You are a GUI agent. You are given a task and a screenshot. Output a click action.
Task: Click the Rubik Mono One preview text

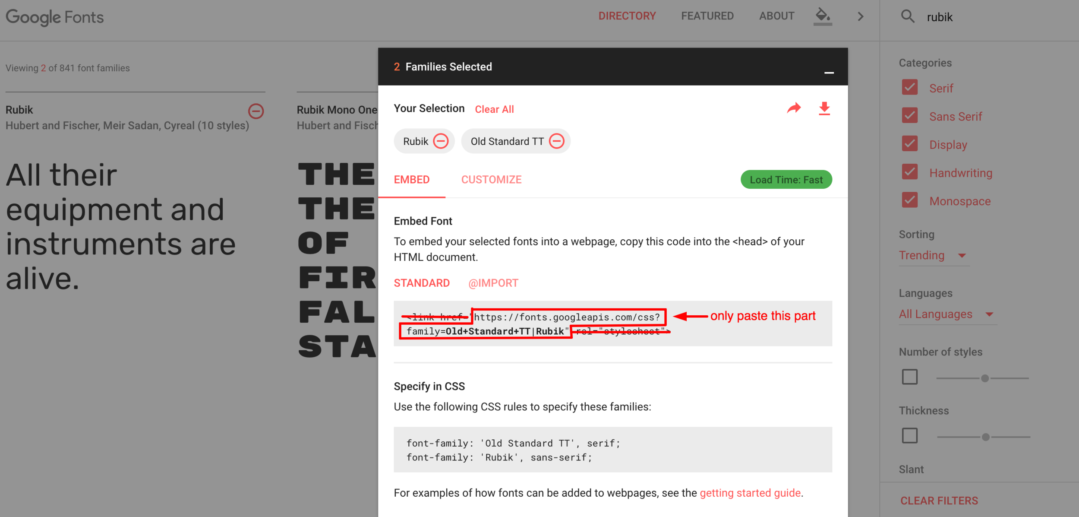tap(337, 260)
